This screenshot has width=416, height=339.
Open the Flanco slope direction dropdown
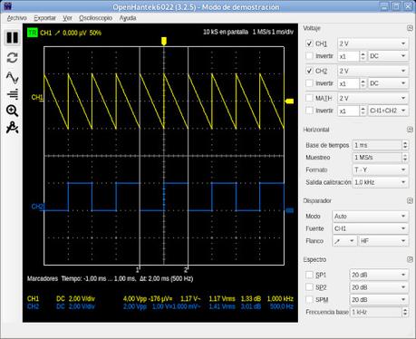point(344,241)
